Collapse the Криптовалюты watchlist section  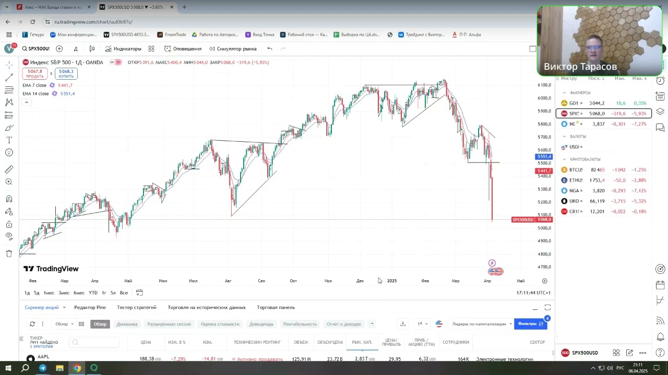[564, 159]
